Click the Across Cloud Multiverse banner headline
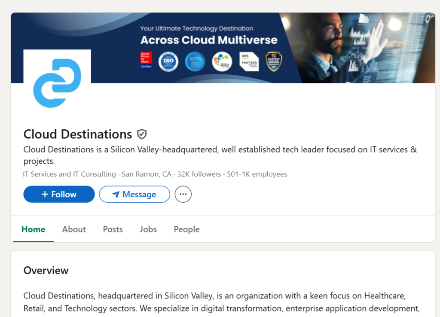This screenshot has width=440, height=317. (x=209, y=40)
